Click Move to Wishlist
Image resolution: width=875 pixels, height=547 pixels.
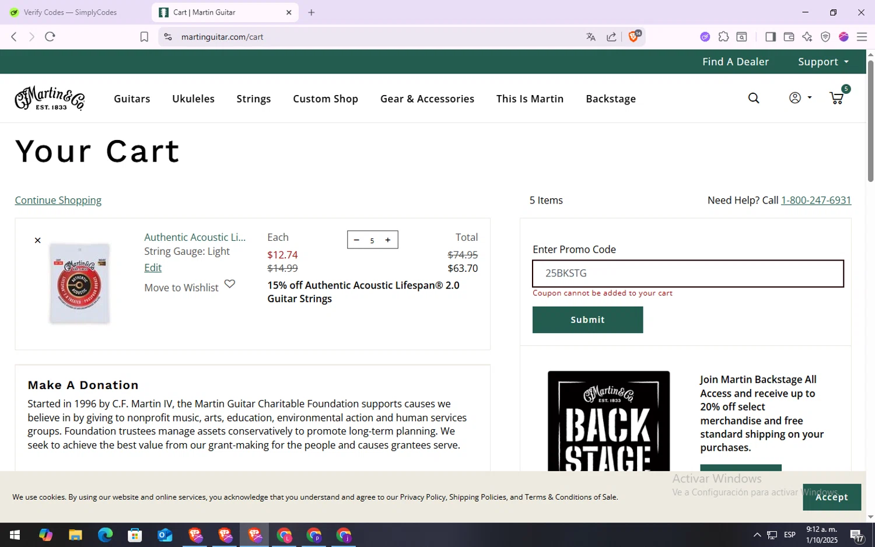pyautogui.click(x=181, y=287)
